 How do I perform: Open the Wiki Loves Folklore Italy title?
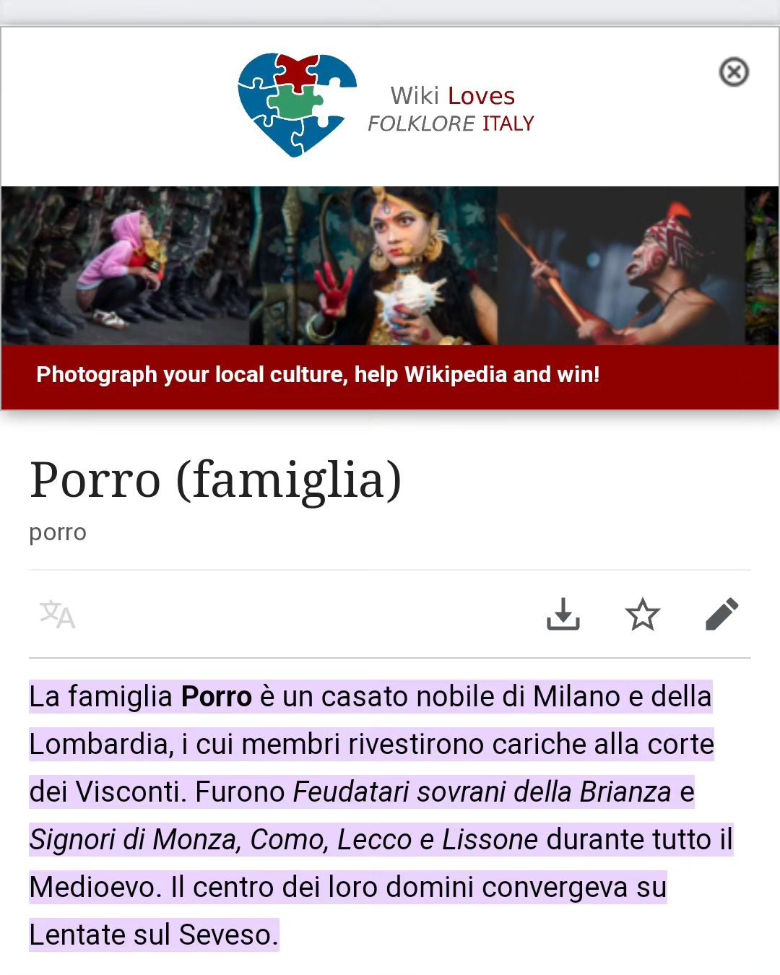click(451, 109)
